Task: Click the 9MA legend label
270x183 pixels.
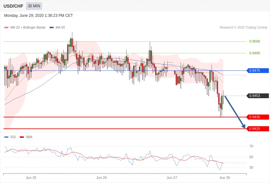Action: pyautogui.click(x=29, y=137)
